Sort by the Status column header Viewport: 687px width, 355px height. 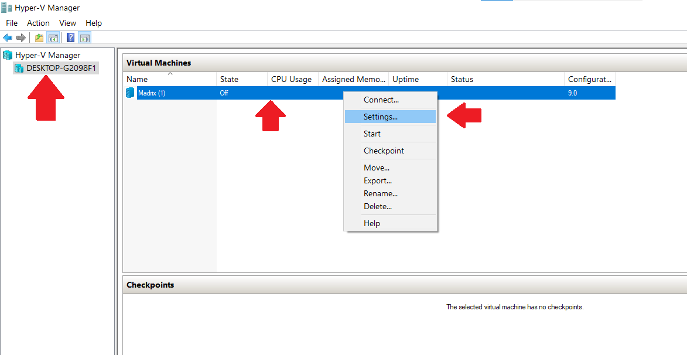pyautogui.click(x=506, y=79)
